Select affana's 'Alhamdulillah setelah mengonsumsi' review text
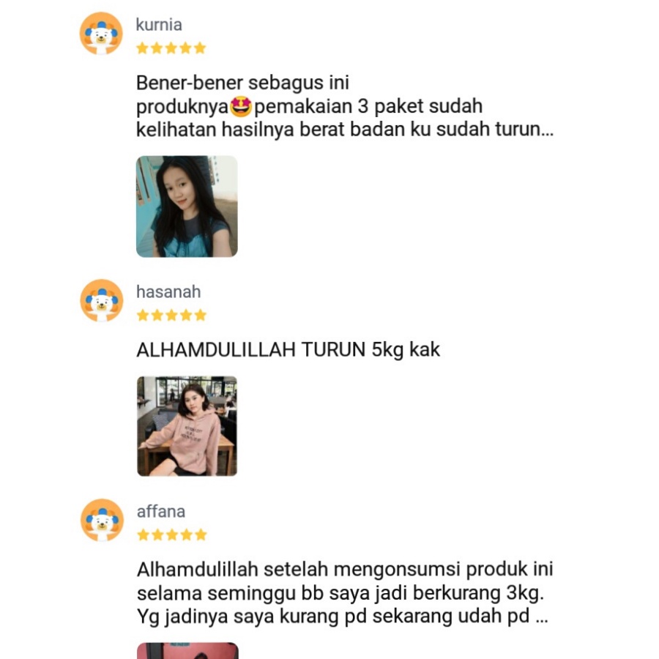Viewport: 659px width, 659px height. (x=345, y=593)
